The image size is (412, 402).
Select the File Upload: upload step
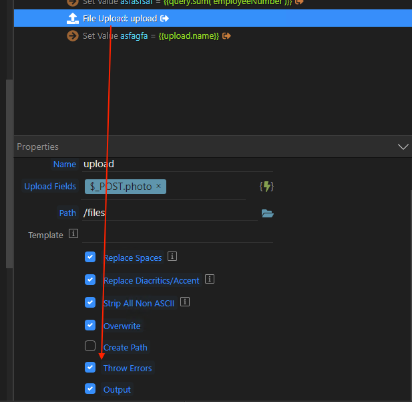(120, 19)
